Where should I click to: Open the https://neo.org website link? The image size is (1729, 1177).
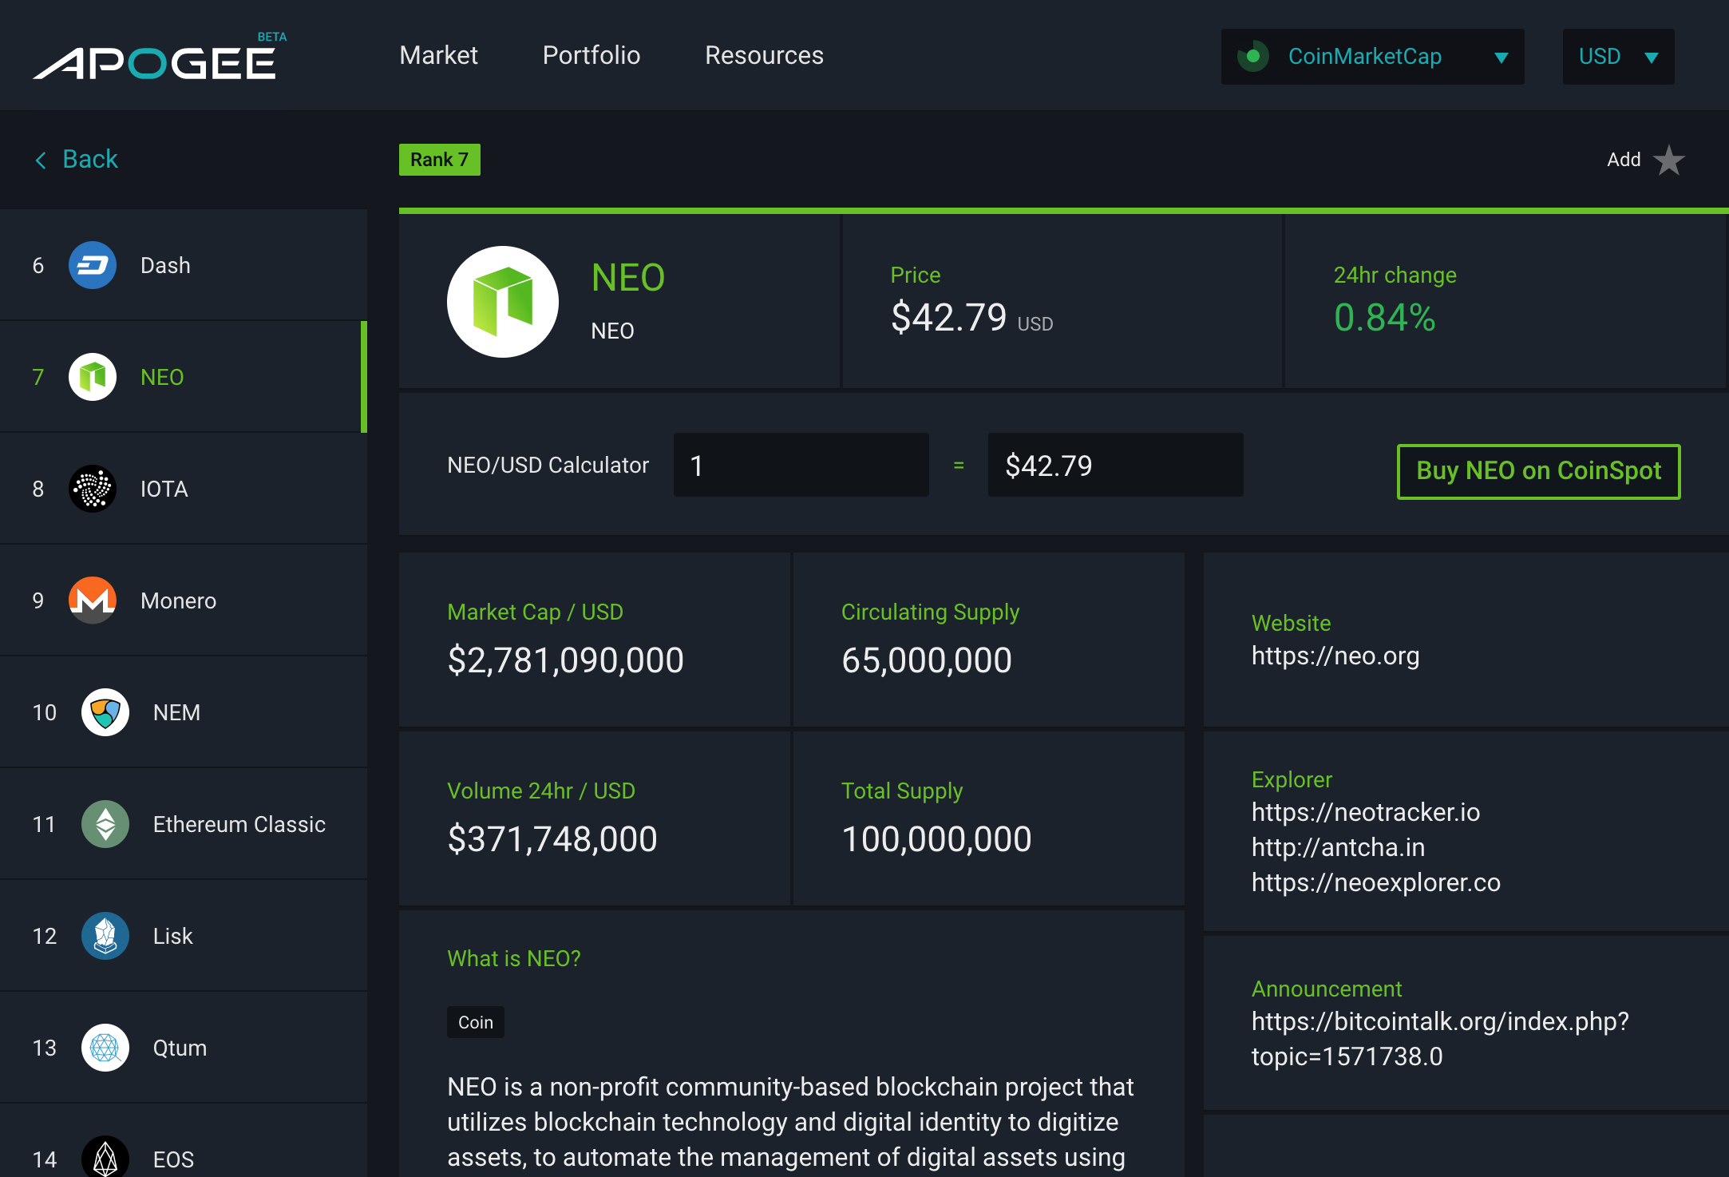click(1335, 656)
